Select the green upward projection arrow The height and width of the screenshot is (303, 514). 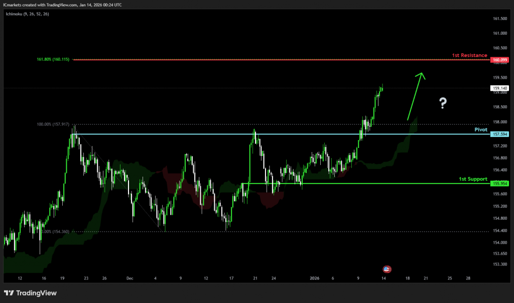tap(416, 95)
